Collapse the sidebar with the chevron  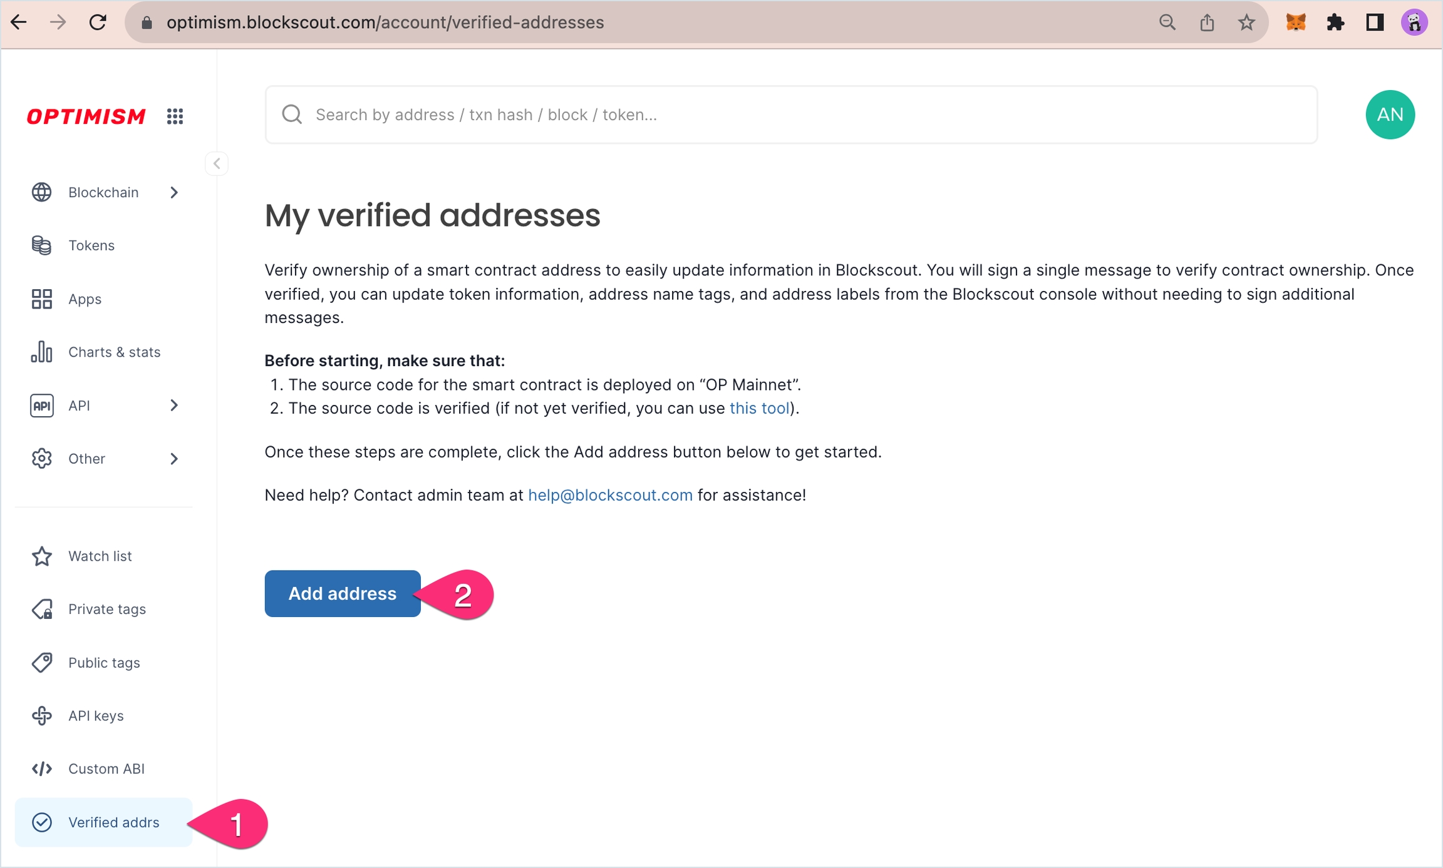(x=217, y=164)
